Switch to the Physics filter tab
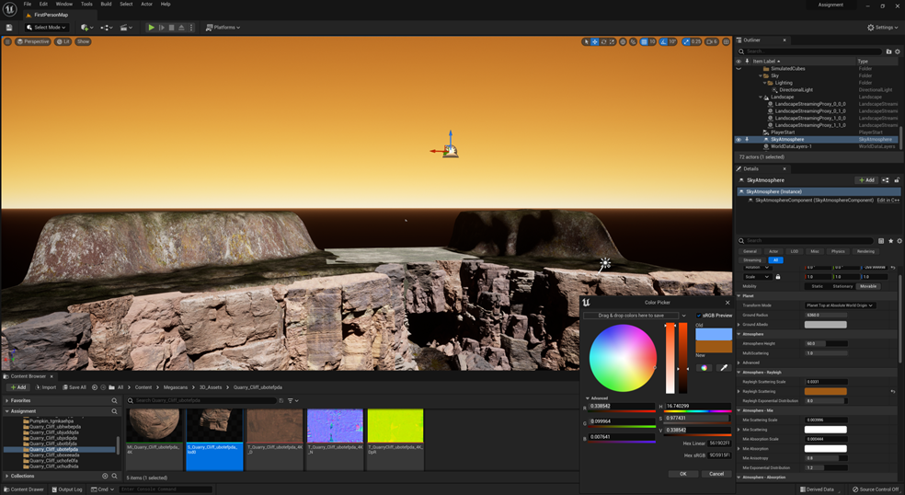The image size is (905, 495). click(838, 251)
